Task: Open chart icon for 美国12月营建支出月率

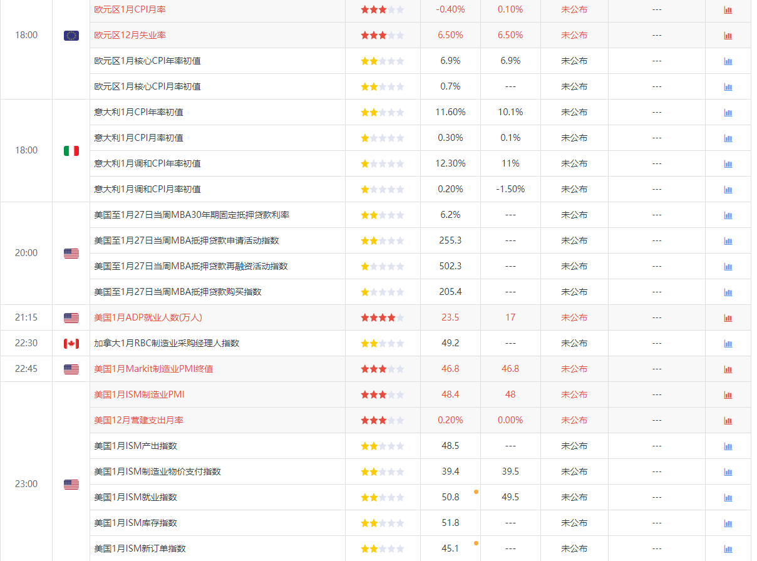Action: point(728,421)
